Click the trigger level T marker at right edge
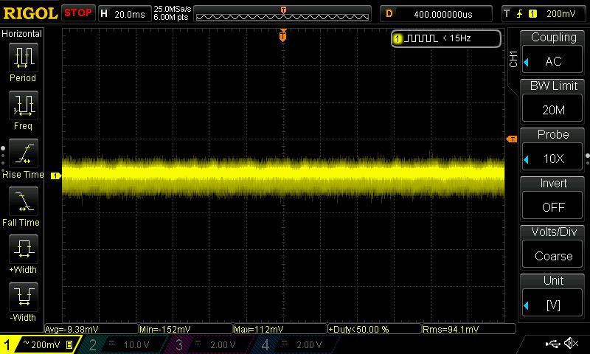Viewport: 590px width, 354px height. 512,139
